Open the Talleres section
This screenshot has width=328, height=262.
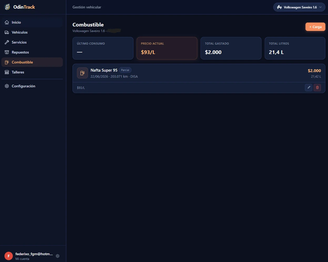click(32, 72)
